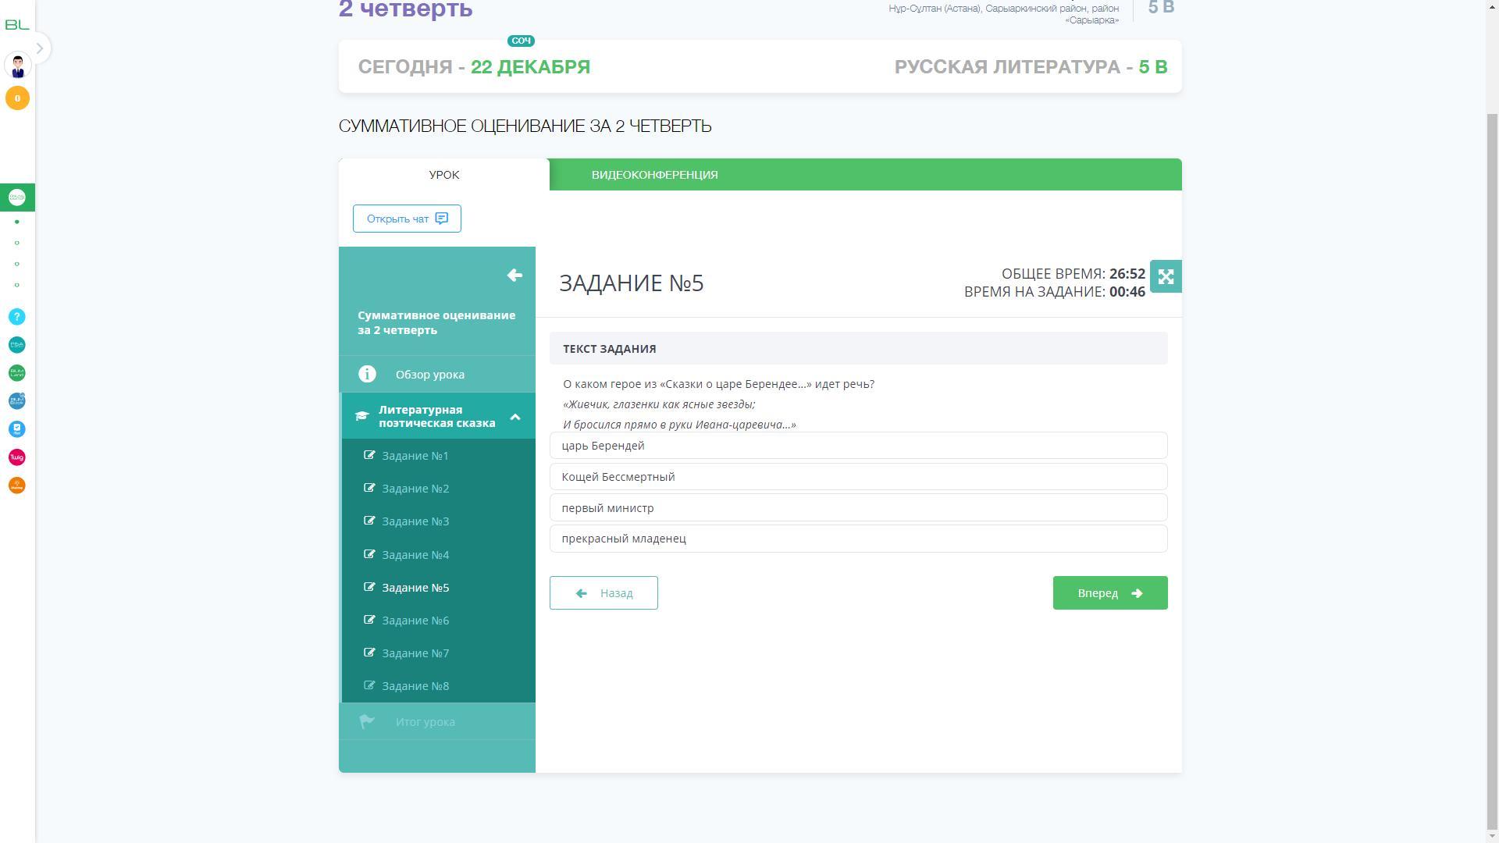
Task: Collapse the 'Литературная поэтическая сказка' section
Action: (x=515, y=417)
